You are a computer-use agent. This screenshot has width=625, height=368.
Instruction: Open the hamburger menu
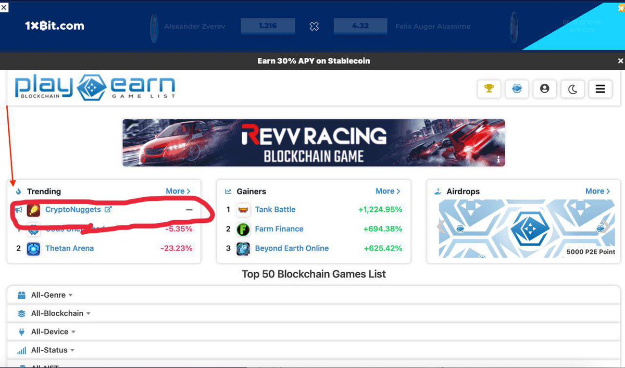click(x=600, y=89)
